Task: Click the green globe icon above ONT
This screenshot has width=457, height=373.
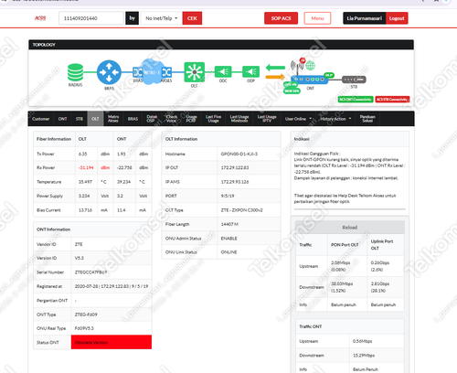Action: click(x=310, y=65)
